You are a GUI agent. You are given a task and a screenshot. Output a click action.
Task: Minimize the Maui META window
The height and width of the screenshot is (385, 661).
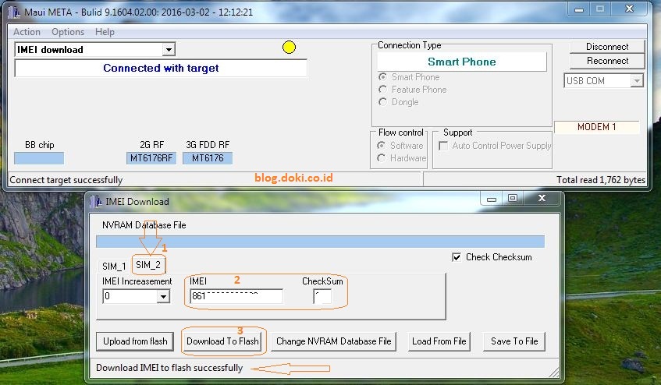pos(579,9)
